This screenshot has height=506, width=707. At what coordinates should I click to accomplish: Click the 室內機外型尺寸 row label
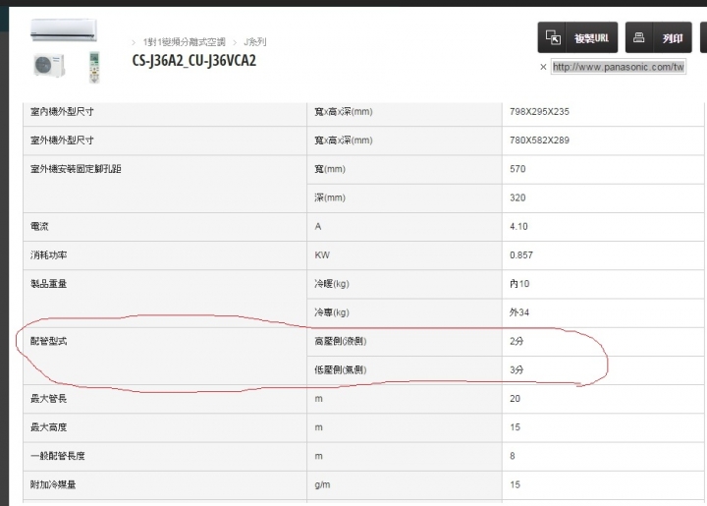62,111
